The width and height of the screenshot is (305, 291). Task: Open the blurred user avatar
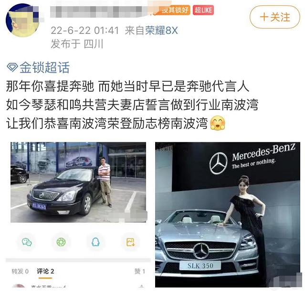click(22, 20)
